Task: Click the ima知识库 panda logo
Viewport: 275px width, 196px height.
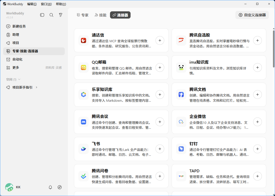Action: (x=181, y=67)
